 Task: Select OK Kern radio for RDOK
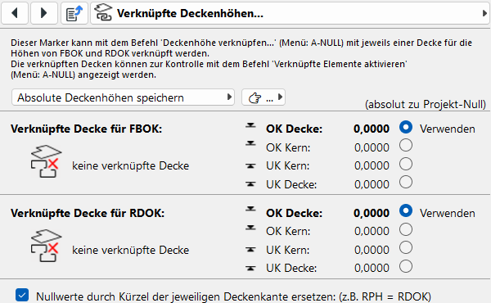pyautogui.click(x=406, y=229)
